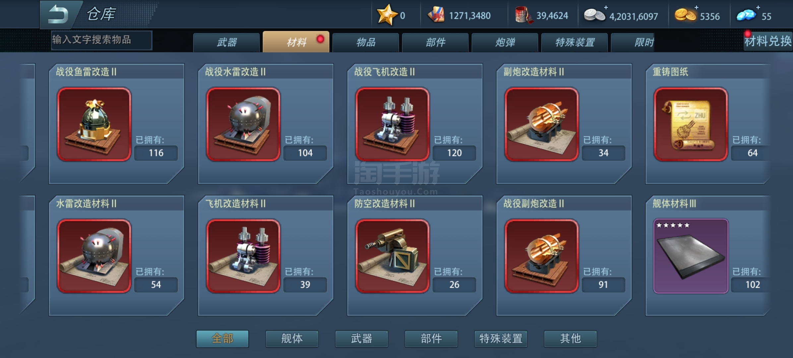Add blue diamonds using plus icon
The height and width of the screenshot is (358, 793).
click(x=758, y=7)
